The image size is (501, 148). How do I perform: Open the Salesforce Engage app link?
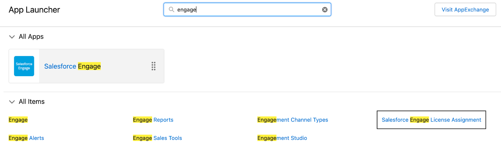(72, 66)
